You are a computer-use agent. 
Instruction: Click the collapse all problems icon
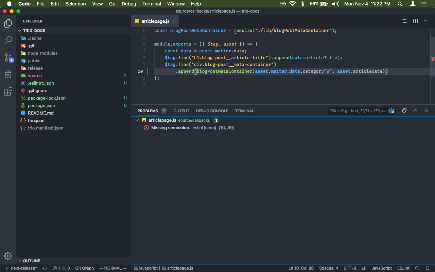tap(404, 111)
